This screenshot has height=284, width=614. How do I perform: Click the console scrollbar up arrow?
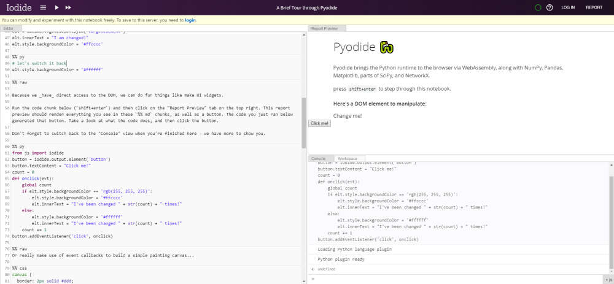click(x=612, y=166)
